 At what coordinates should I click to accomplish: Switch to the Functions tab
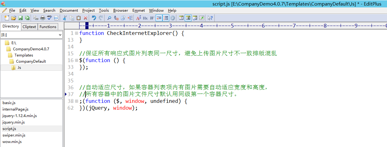click(48, 27)
